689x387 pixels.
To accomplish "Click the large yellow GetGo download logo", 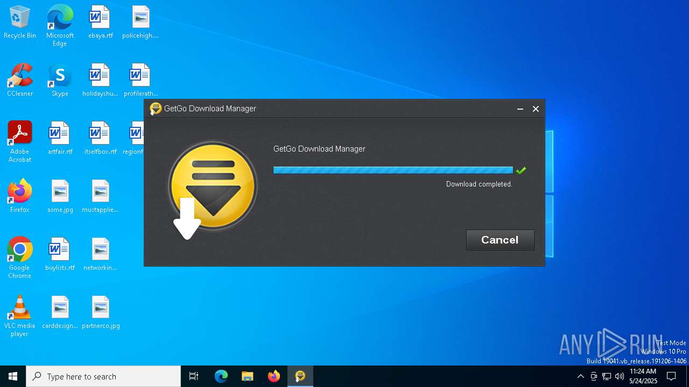I will (213, 187).
